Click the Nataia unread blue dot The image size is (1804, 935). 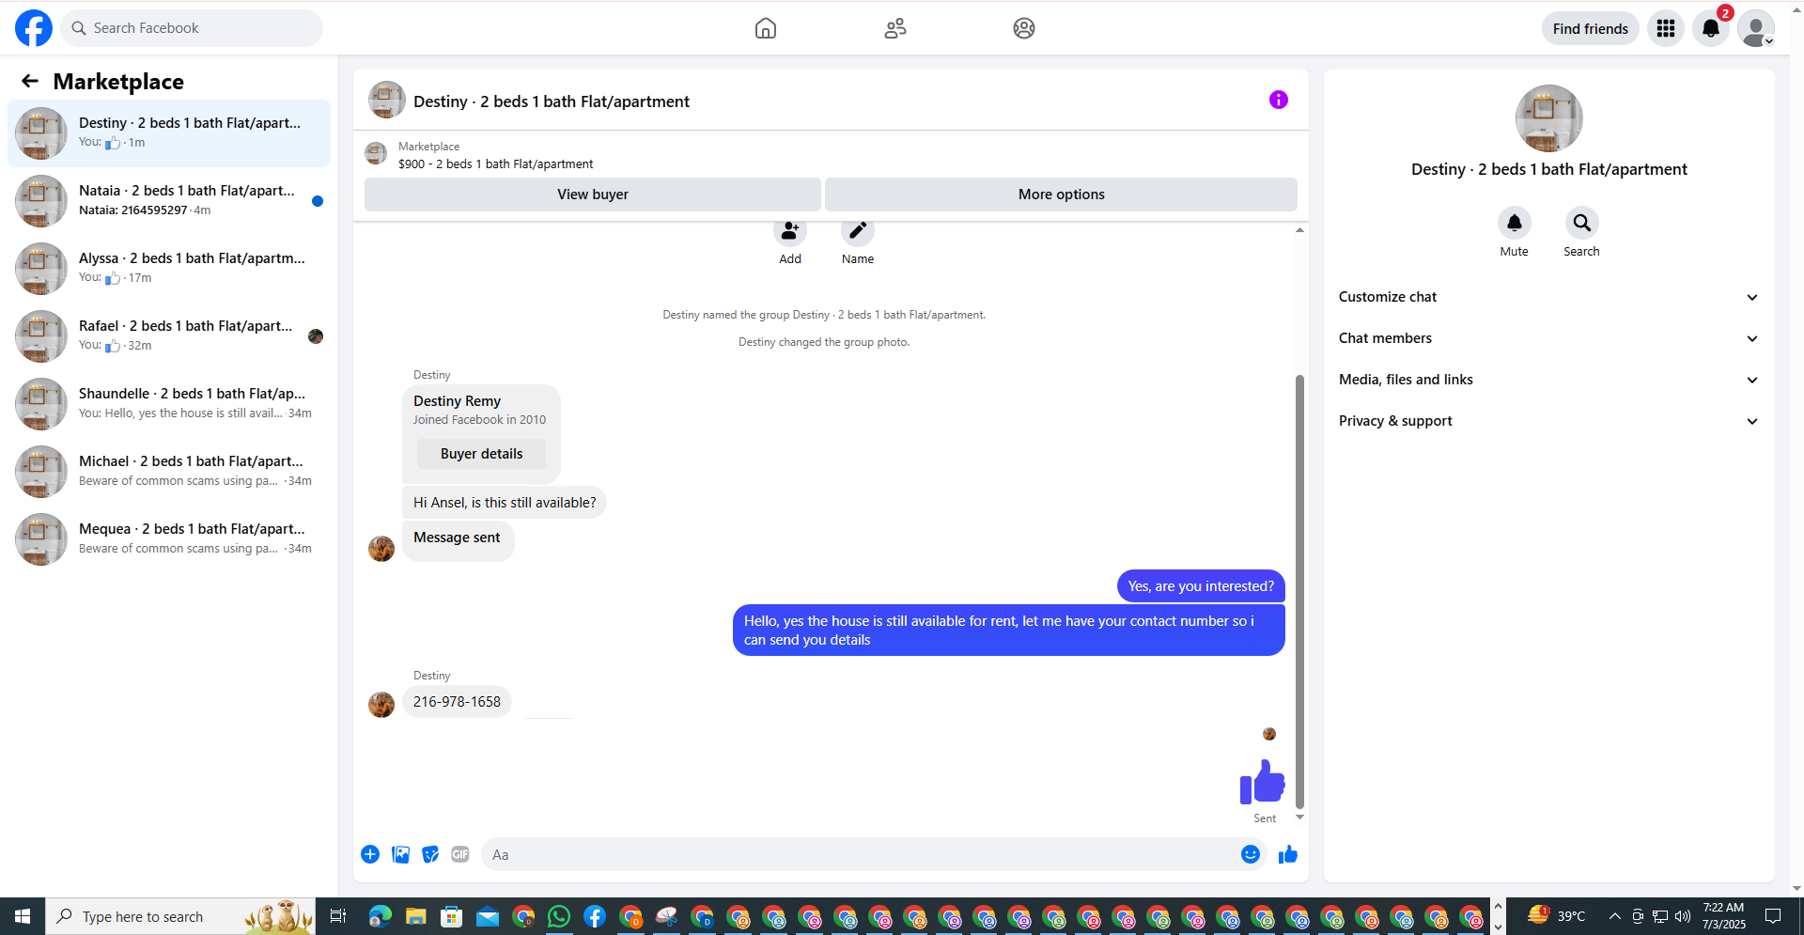[318, 201]
